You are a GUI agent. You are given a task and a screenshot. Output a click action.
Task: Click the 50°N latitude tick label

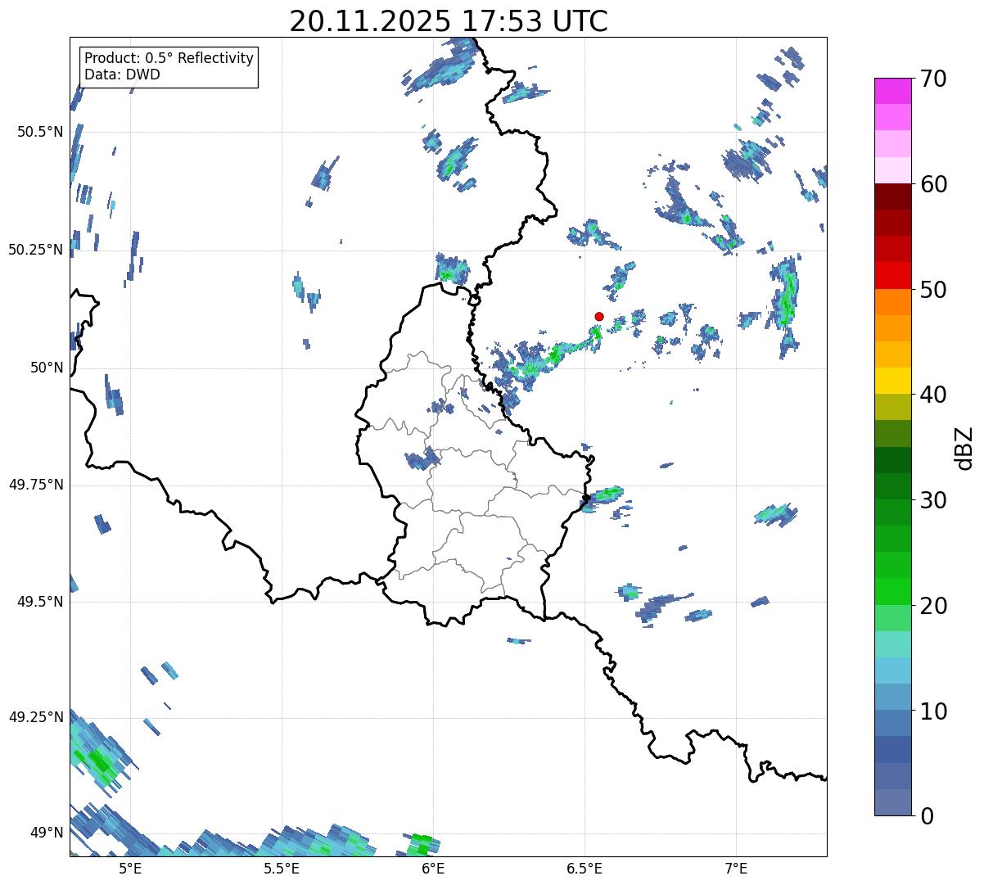pos(47,368)
